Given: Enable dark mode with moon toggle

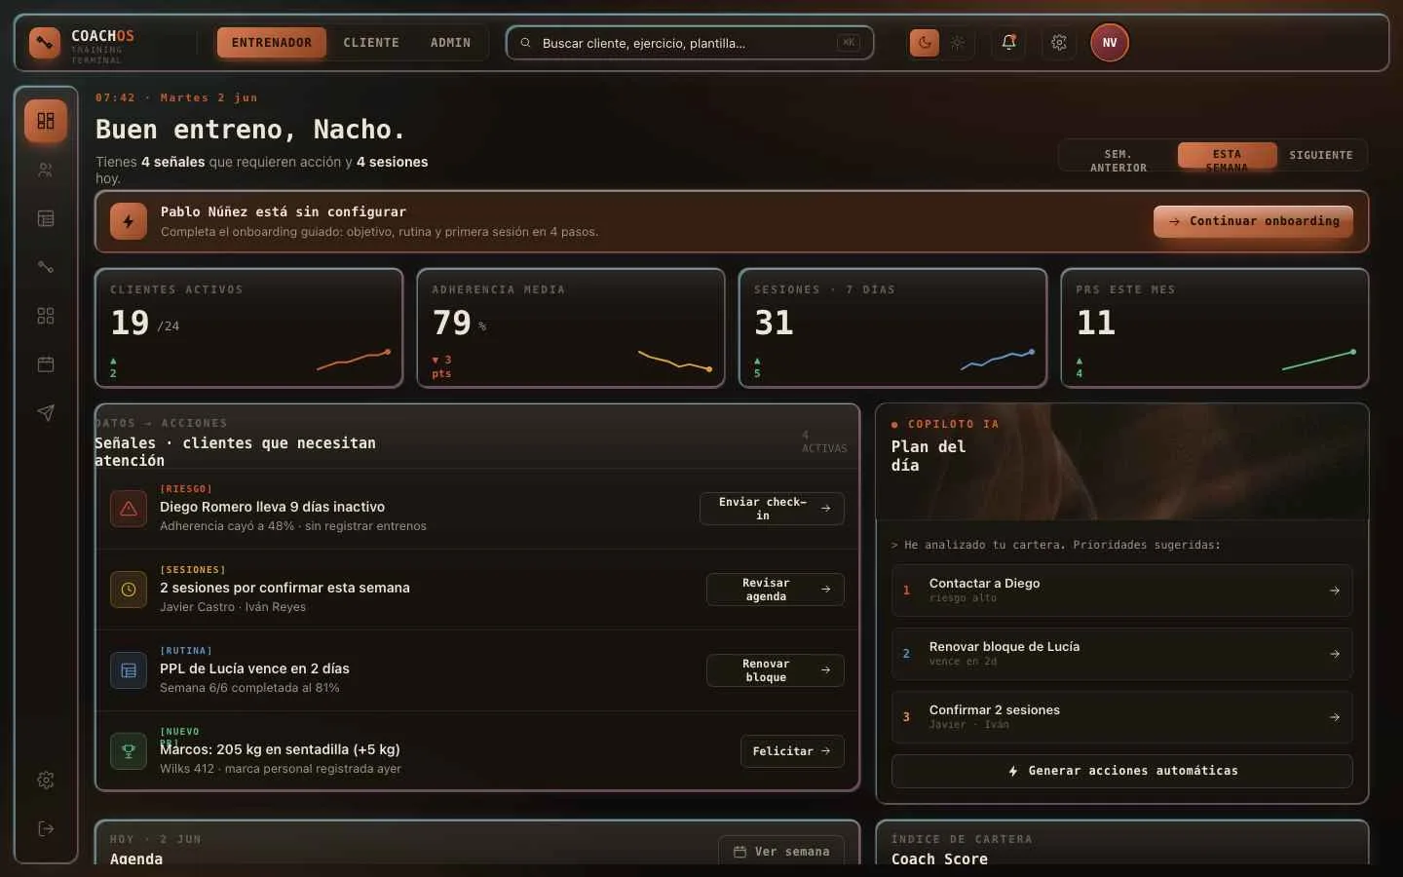Looking at the screenshot, I should tap(925, 43).
